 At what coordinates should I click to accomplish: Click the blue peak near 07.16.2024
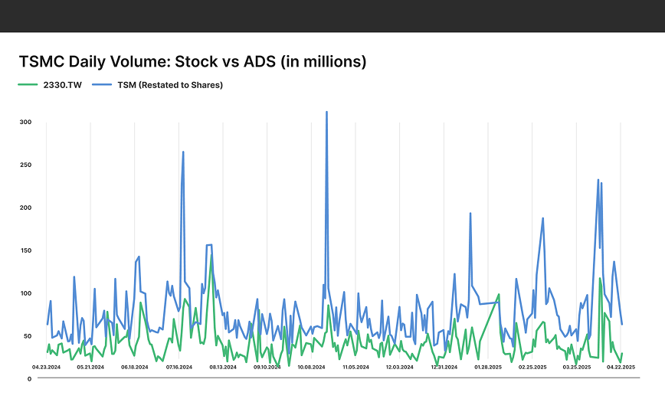183,152
